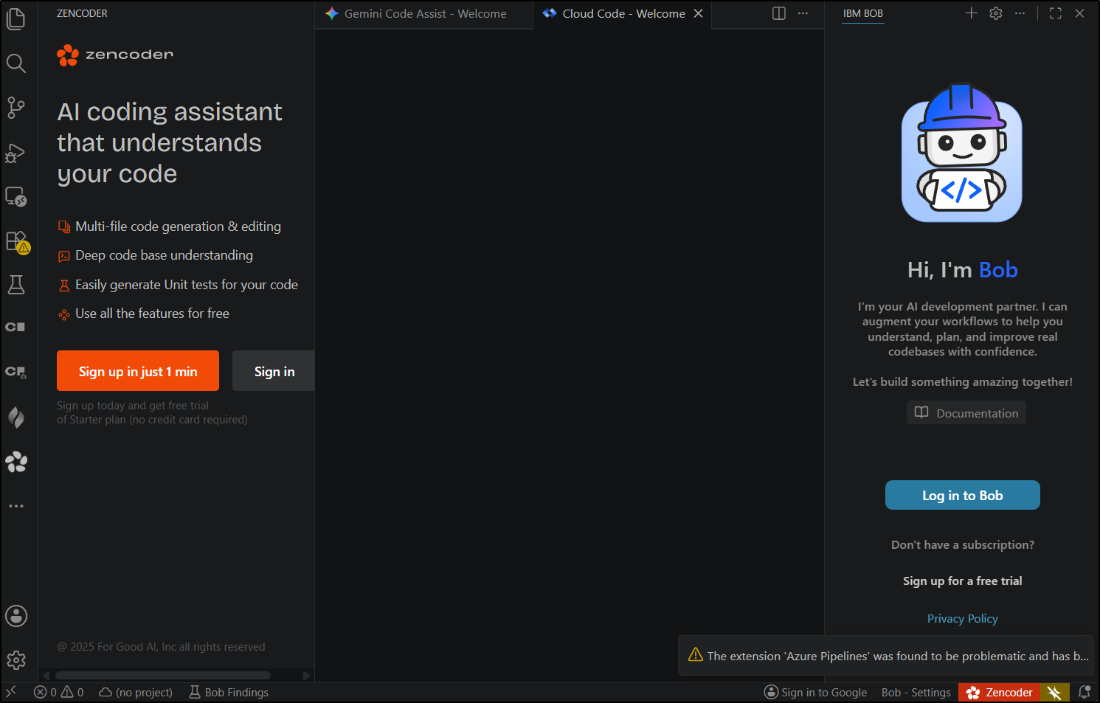Open the Manage gear in activity bar
Screen dimensions: 1100x703
[16, 660]
